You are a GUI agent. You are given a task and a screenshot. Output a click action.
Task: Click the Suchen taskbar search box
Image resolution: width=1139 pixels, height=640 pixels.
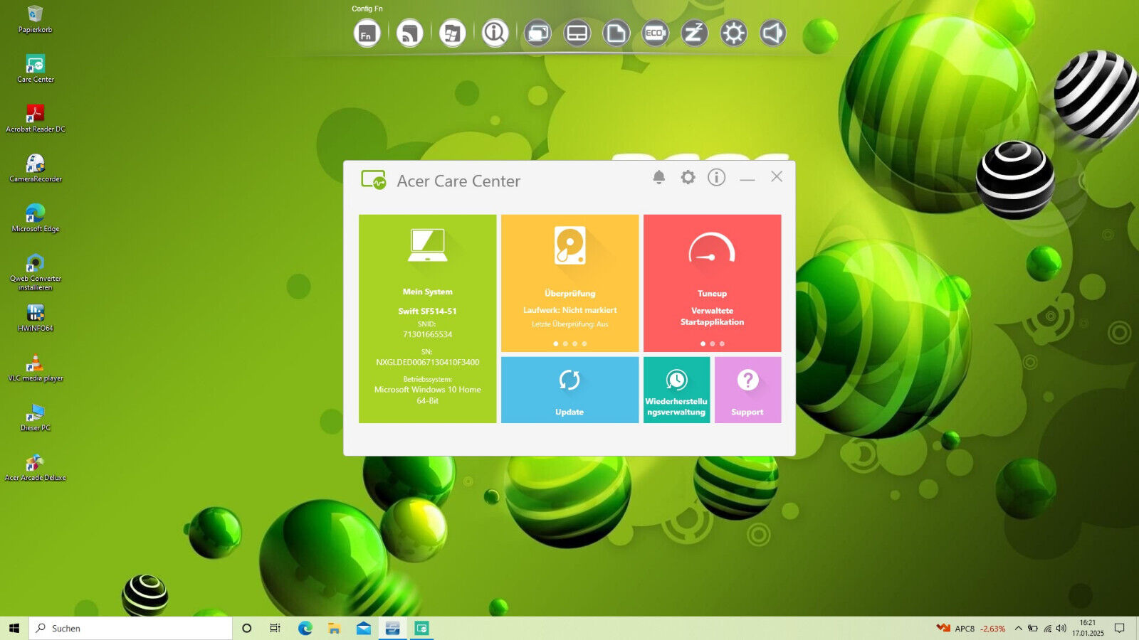[130, 628]
